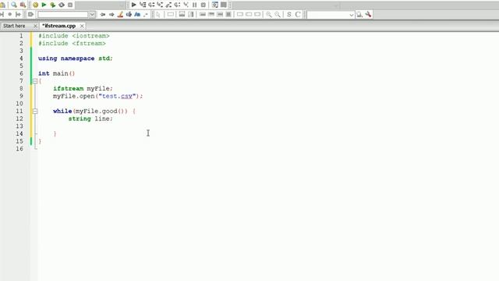Click the Step into debug icon

coord(160,5)
